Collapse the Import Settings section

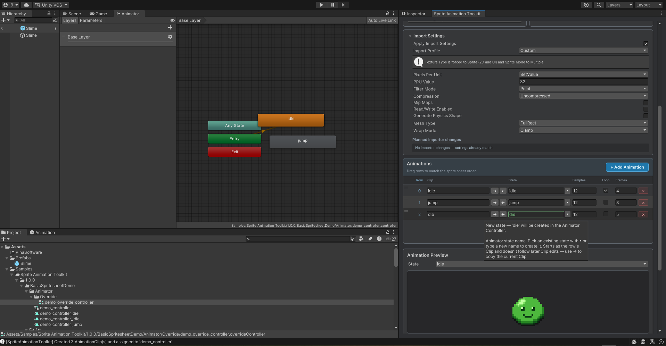click(410, 36)
